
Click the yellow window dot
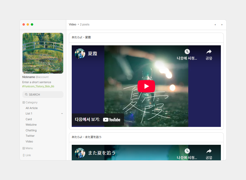[x=28, y=25]
